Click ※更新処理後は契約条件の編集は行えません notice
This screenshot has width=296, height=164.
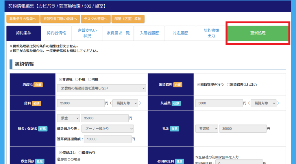(44, 46)
